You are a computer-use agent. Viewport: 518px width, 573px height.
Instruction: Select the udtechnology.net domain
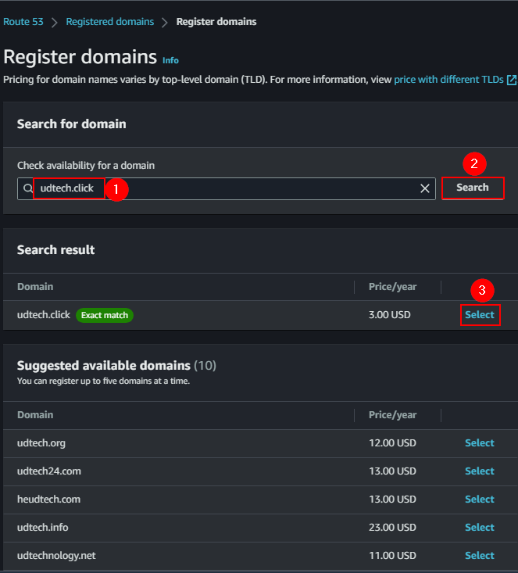click(480, 556)
